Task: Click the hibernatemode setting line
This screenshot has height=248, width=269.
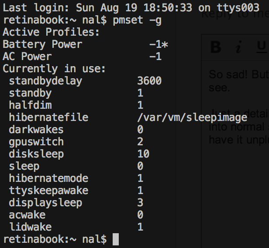Action: (x=48, y=178)
